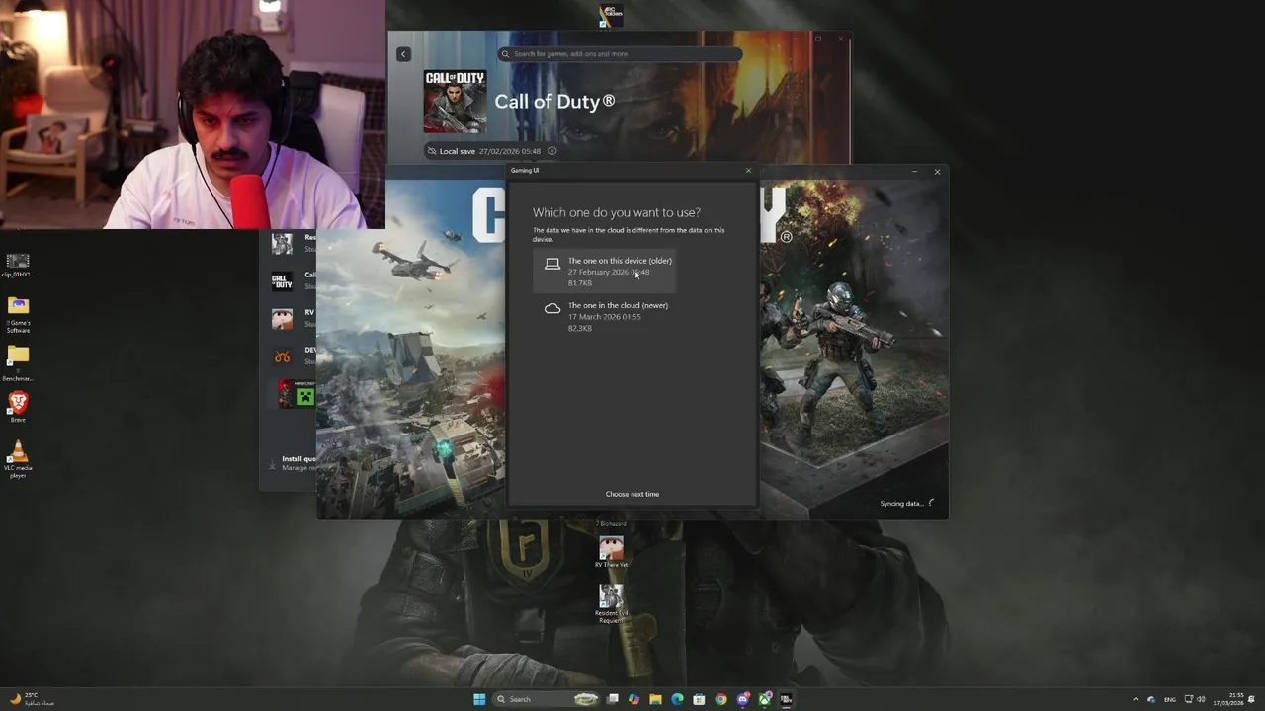Click the Xbox app search field
Screen dimensions: 1265x711
coord(620,54)
